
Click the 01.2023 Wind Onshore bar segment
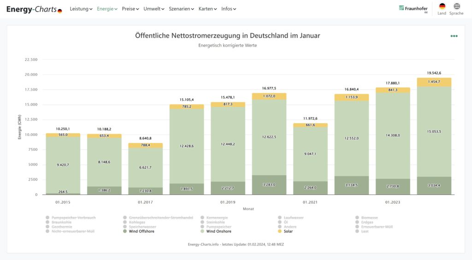click(393, 136)
